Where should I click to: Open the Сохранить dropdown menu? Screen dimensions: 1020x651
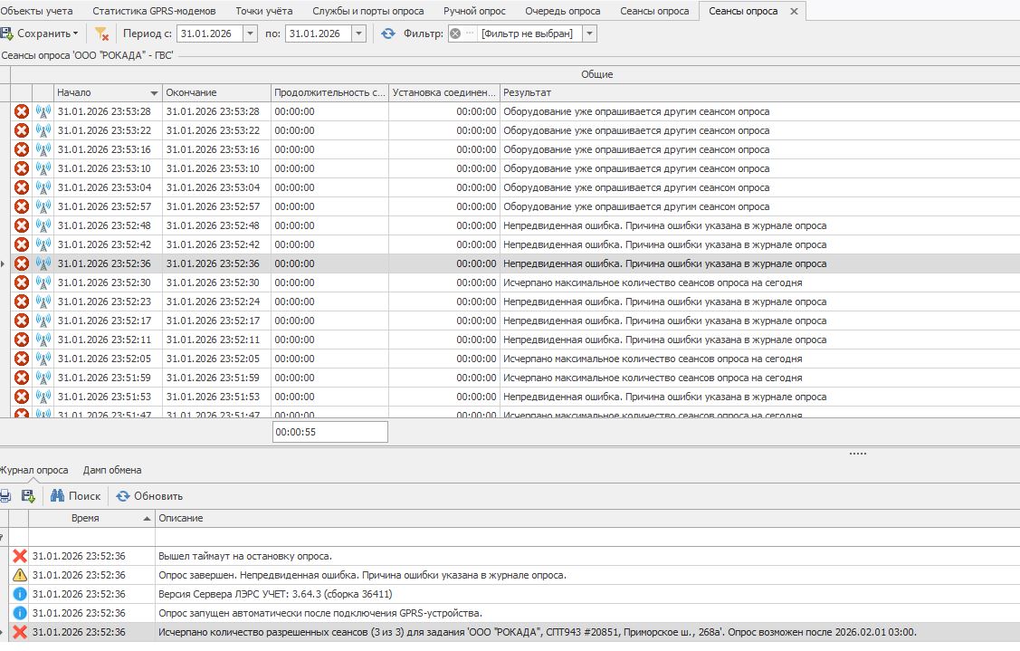[76, 34]
